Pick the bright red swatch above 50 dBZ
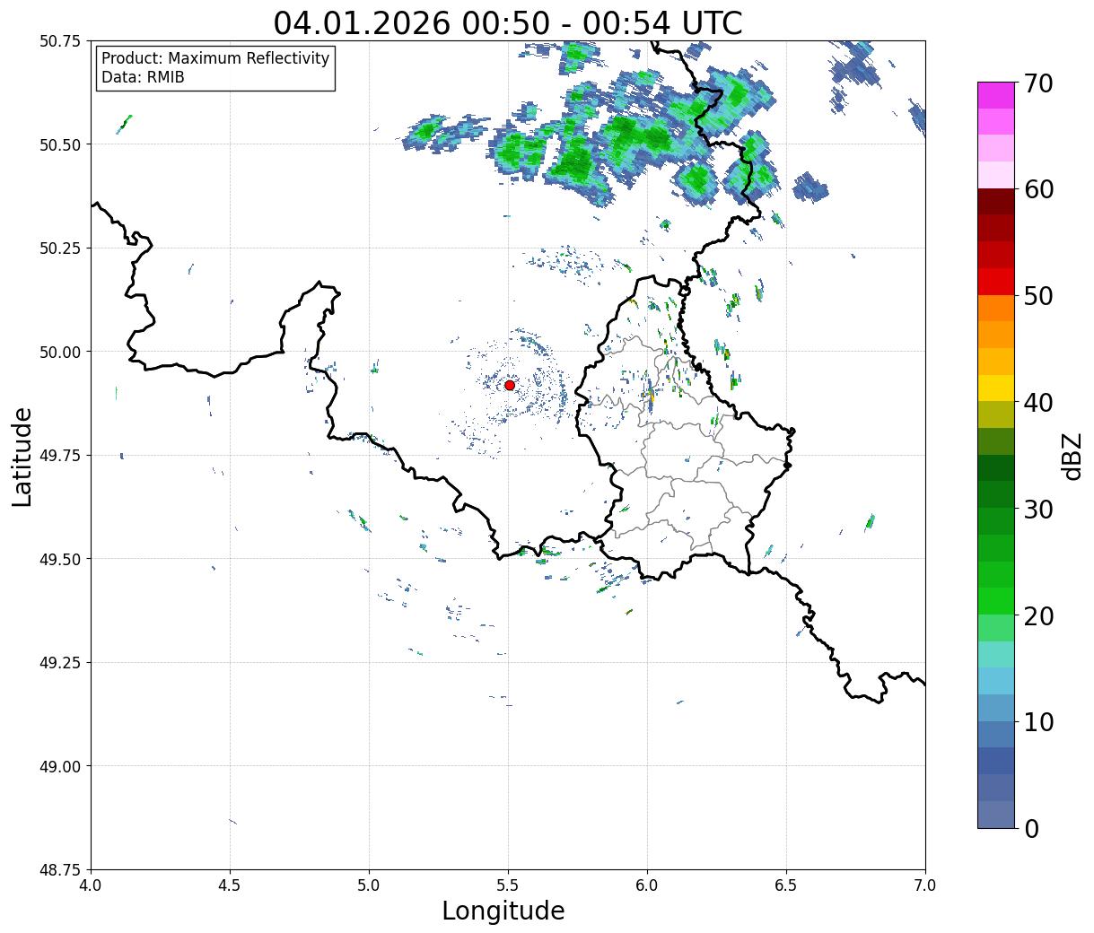This screenshot has height=933, width=1094. (996, 281)
